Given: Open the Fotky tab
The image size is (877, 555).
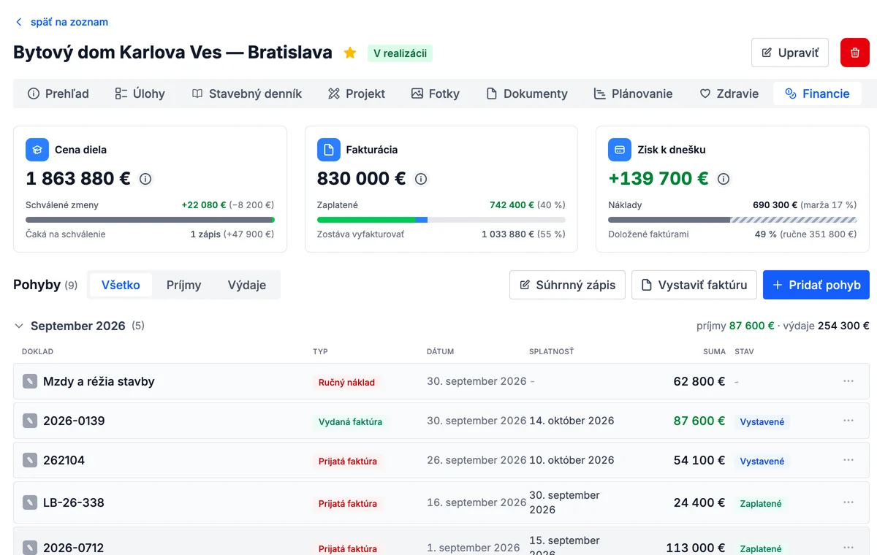Looking at the screenshot, I should pos(435,93).
